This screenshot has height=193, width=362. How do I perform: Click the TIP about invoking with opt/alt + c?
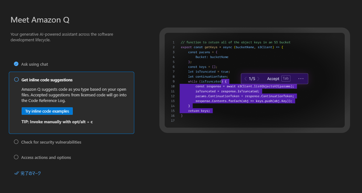coord(56,122)
